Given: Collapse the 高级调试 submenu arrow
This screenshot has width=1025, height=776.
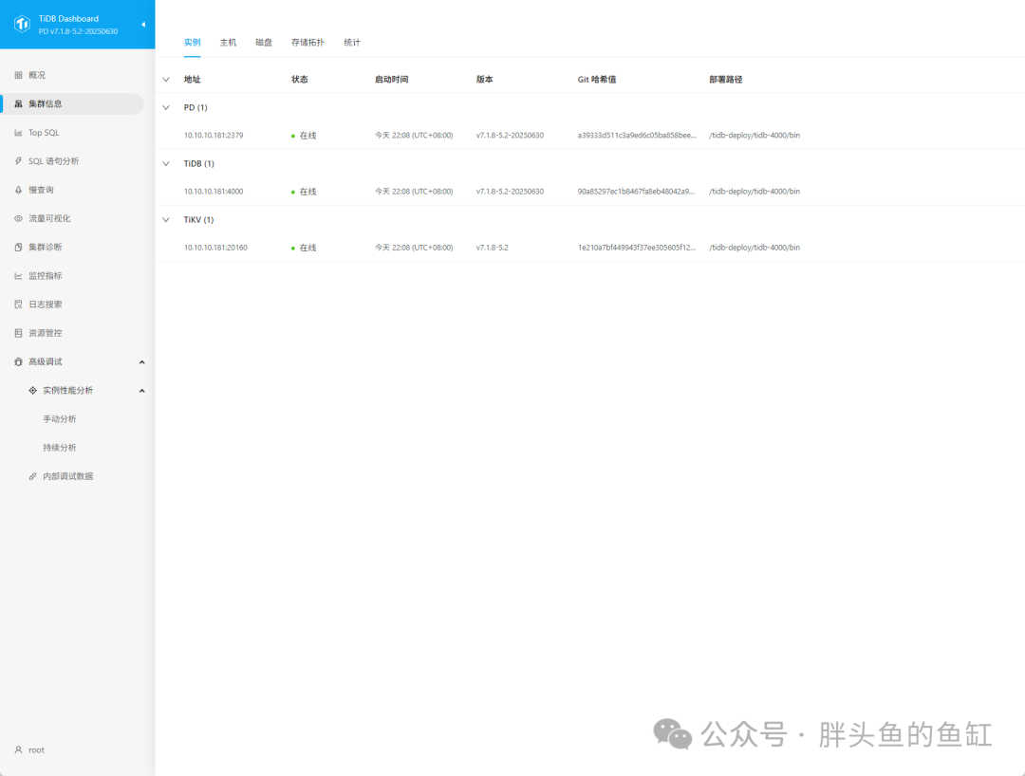Looking at the screenshot, I should (x=141, y=362).
